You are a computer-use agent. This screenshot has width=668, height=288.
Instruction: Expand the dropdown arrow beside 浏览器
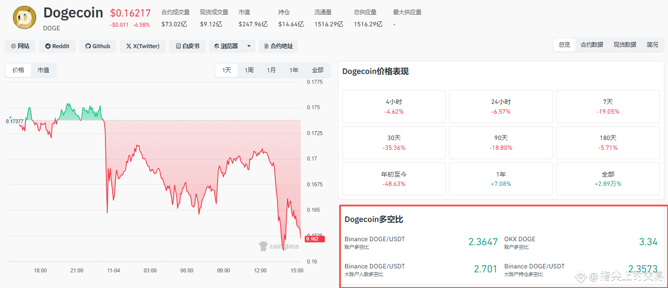tap(249, 46)
